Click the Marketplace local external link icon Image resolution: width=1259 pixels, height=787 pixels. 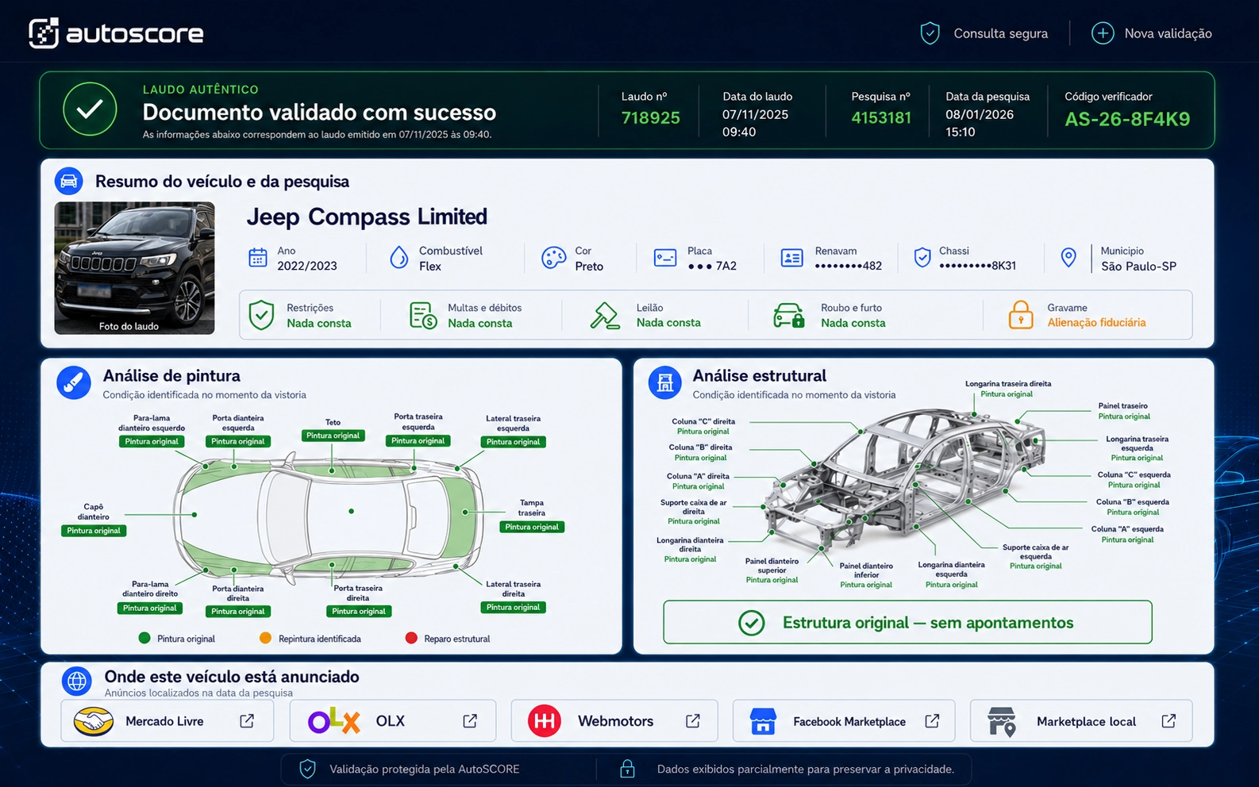[1169, 720]
